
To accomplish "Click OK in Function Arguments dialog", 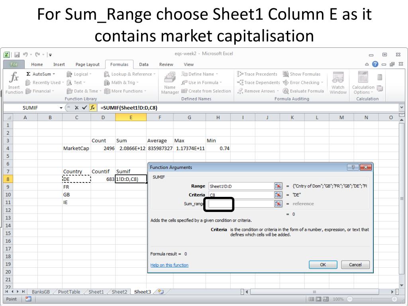I will [x=323, y=265].
